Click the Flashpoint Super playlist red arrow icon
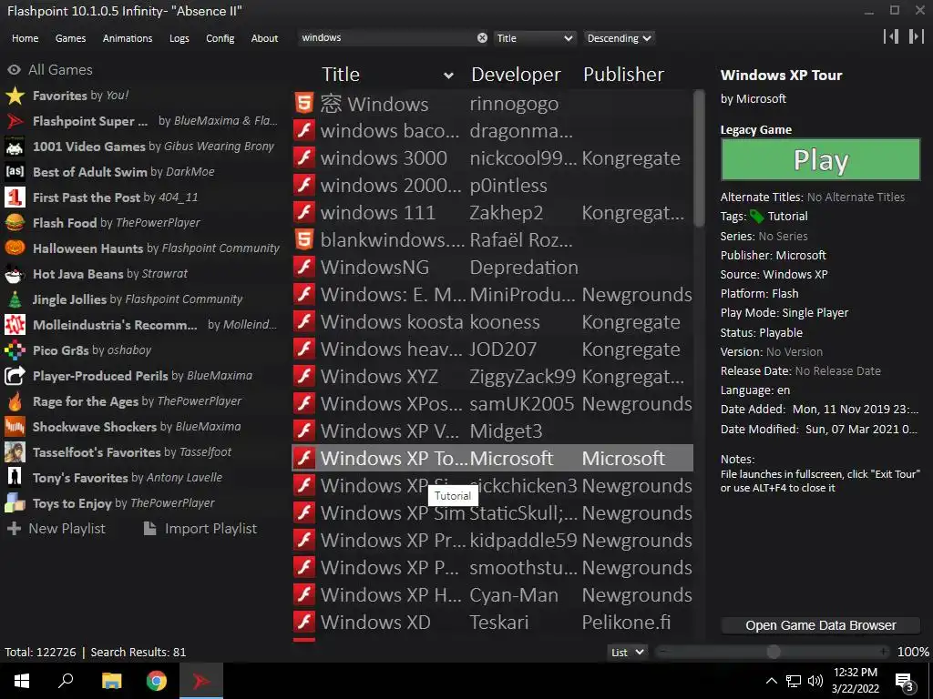The image size is (933, 699). point(15,121)
